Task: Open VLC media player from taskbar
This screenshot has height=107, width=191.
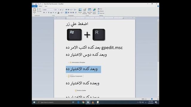Action: (93, 102)
